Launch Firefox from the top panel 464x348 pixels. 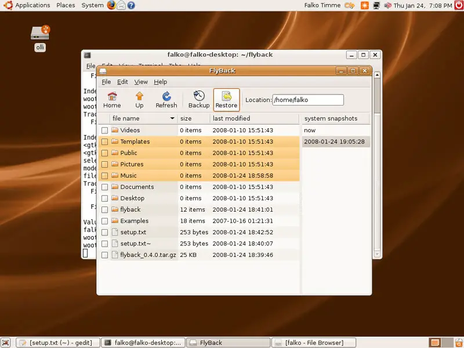click(x=111, y=5)
